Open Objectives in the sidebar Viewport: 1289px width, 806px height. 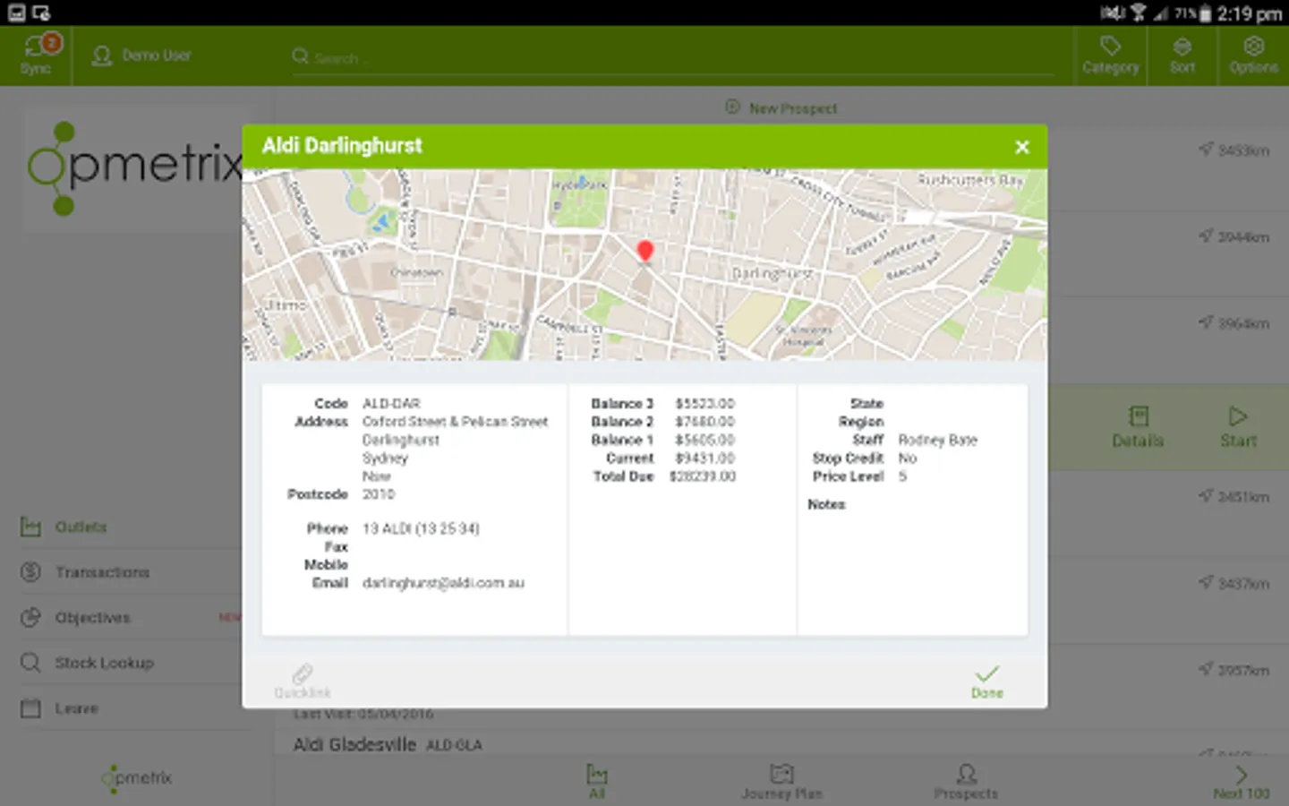click(131, 617)
